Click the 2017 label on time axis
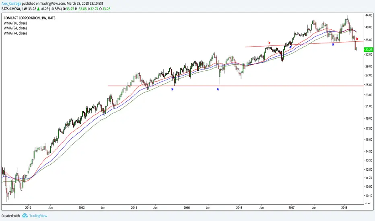 tap(292, 208)
